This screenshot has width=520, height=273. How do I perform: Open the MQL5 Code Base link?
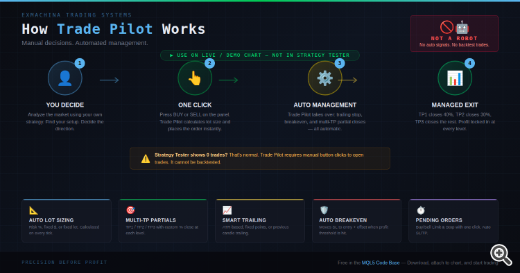pyautogui.click(x=381, y=263)
